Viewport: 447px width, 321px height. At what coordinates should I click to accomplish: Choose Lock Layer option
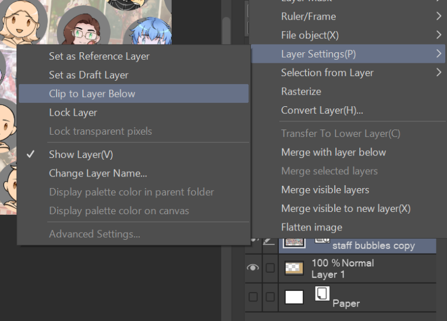(133, 112)
